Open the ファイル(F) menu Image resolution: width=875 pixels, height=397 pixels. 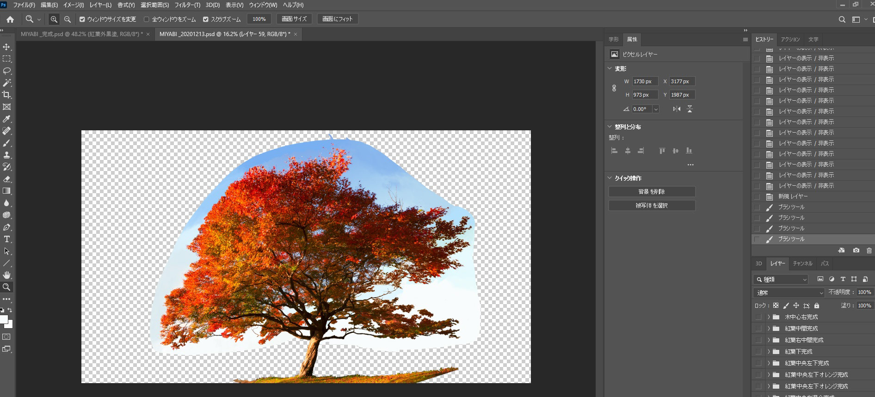click(x=24, y=5)
